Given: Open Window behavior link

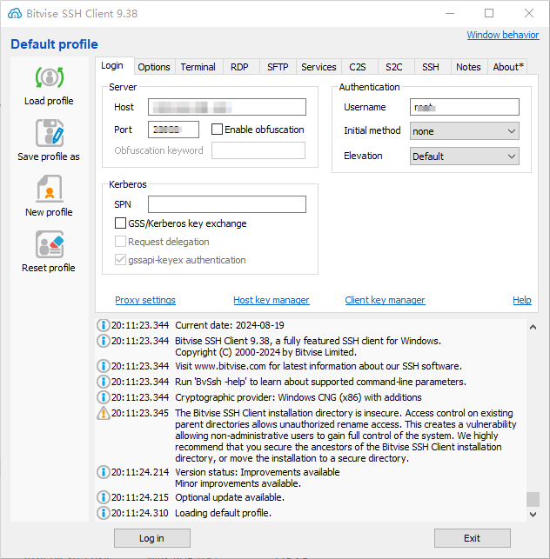Looking at the screenshot, I should point(503,35).
